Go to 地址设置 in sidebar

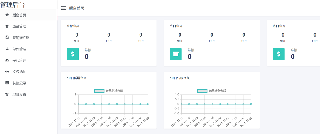point(19,94)
